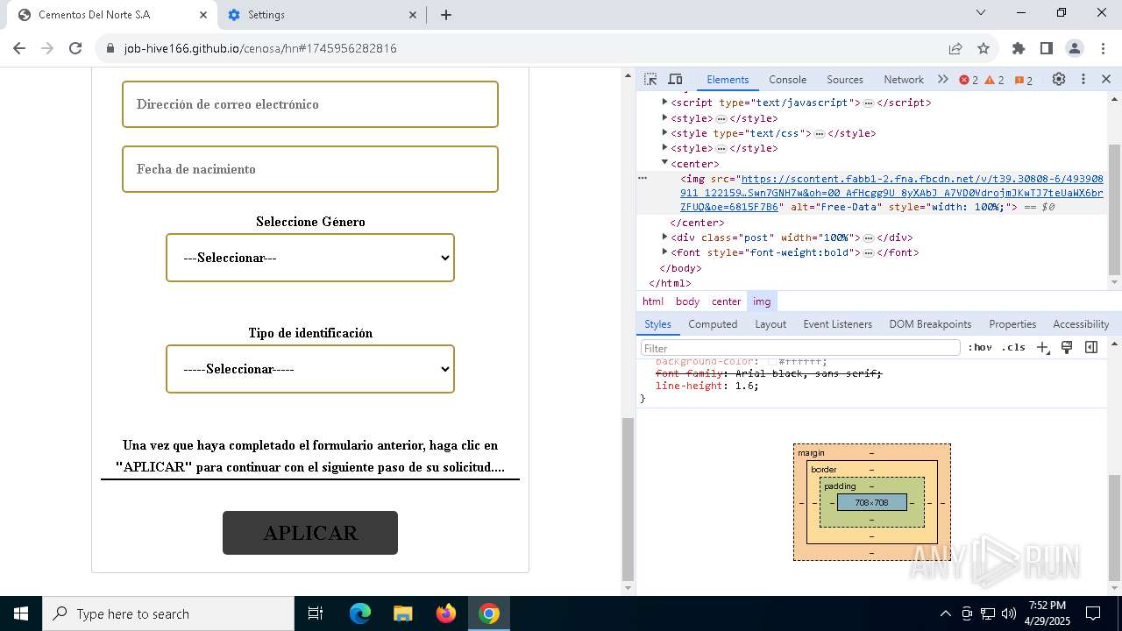Open DOM Breakpoints tab
Viewport: 1122px width, 631px height.
pyautogui.click(x=930, y=324)
